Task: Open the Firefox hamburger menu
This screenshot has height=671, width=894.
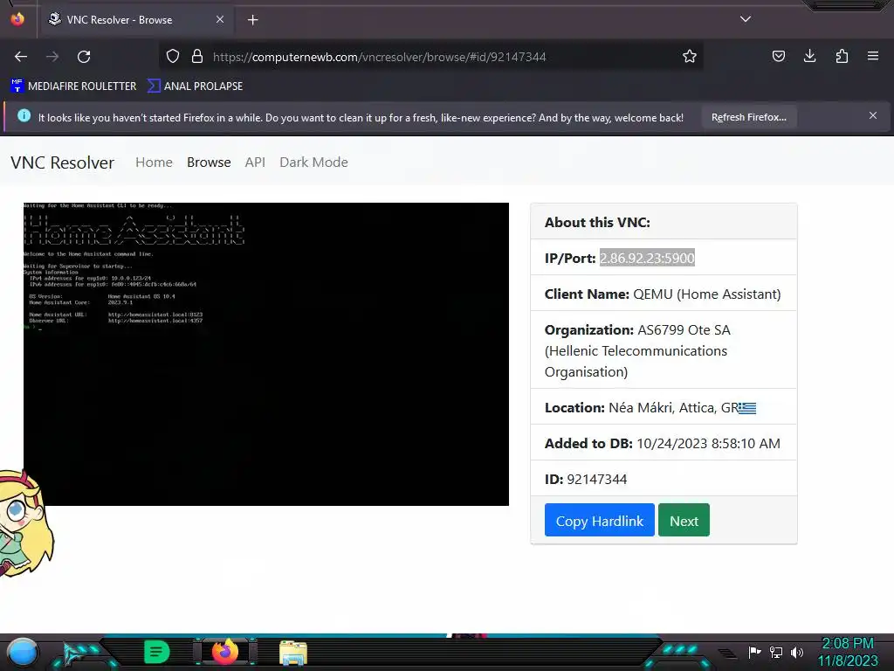Action: [873, 56]
